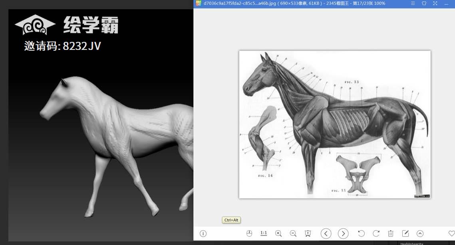
Task: Click the file name text in title bar
Action: point(240,4)
